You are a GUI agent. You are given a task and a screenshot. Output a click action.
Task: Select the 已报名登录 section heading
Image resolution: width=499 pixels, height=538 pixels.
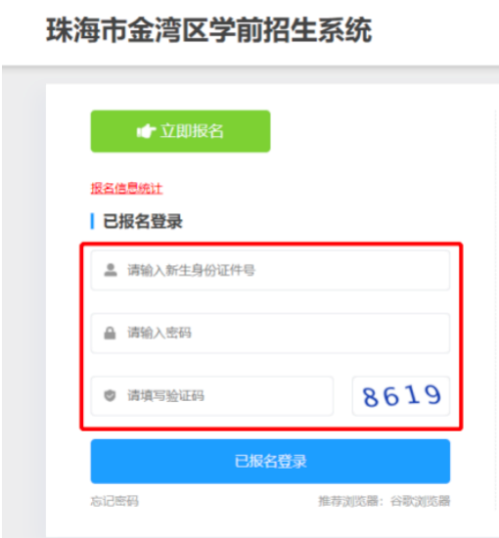[143, 221]
